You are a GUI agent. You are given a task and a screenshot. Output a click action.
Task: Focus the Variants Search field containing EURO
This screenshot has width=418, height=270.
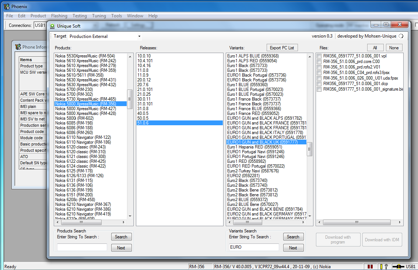(x=254, y=247)
